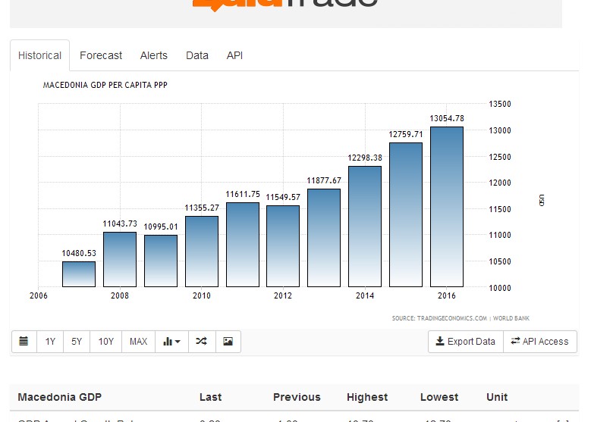Select the 5Y time range
The width and height of the screenshot is (591, 422).
pos(77,342)
